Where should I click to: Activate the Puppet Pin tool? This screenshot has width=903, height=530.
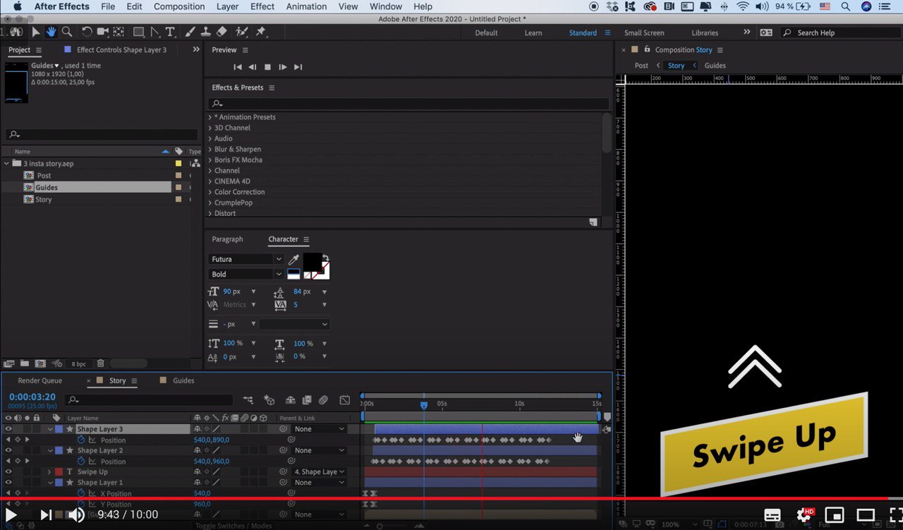[261, 32]
